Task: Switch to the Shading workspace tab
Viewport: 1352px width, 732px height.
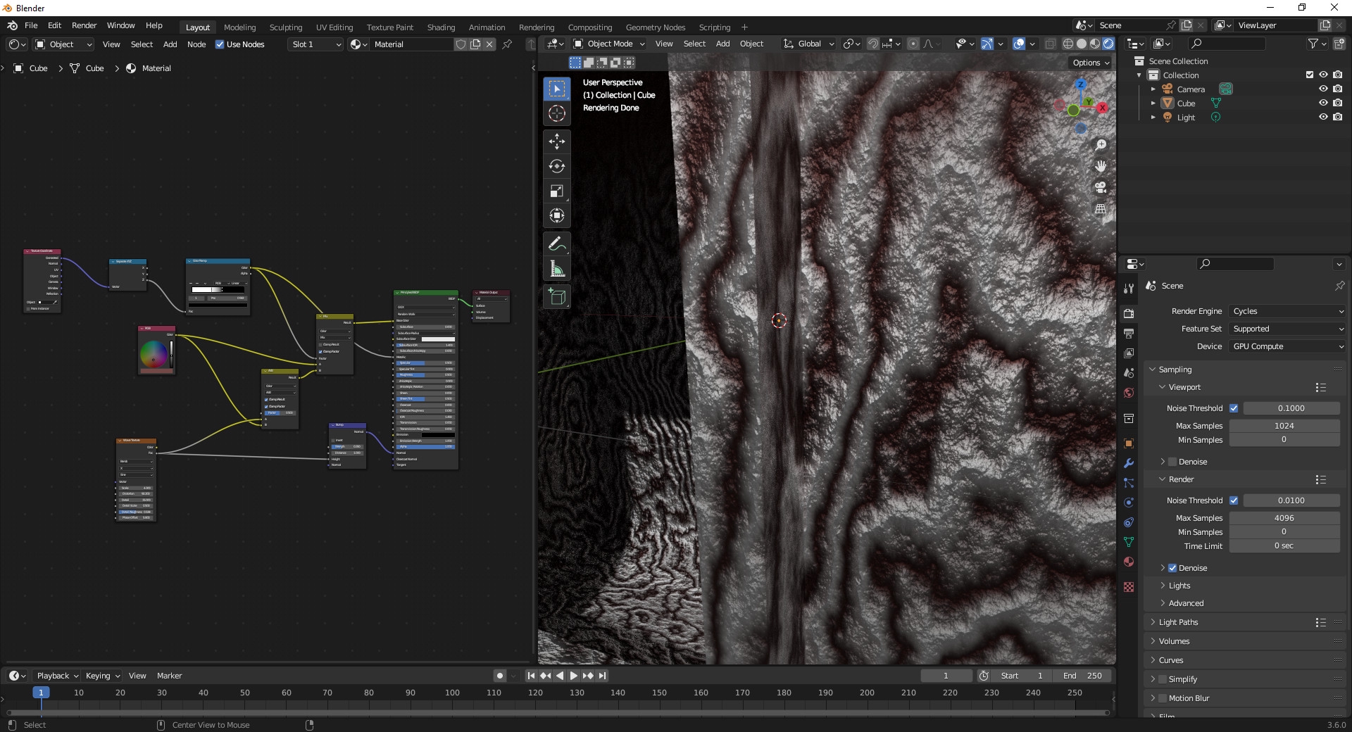Action: click(441, 27)
